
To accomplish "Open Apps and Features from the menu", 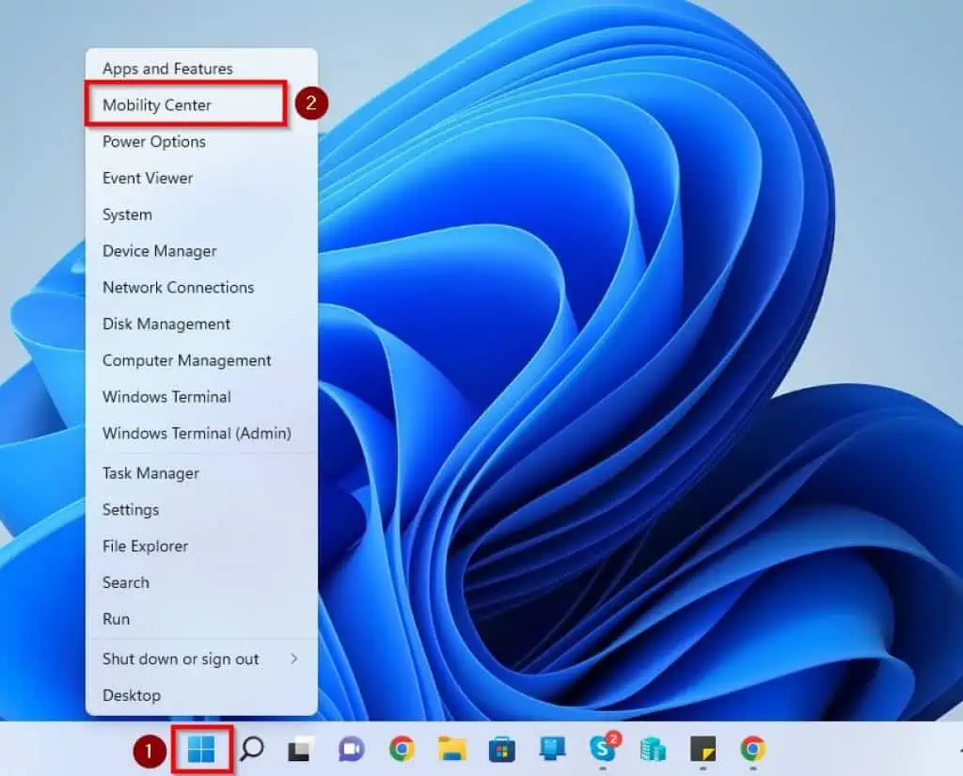I will click(x=167, y=69).
